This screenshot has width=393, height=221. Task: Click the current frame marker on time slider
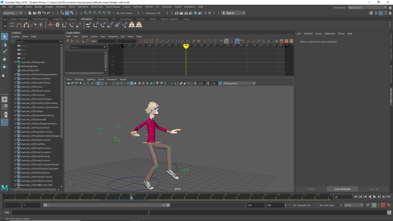tap(131, 197)
